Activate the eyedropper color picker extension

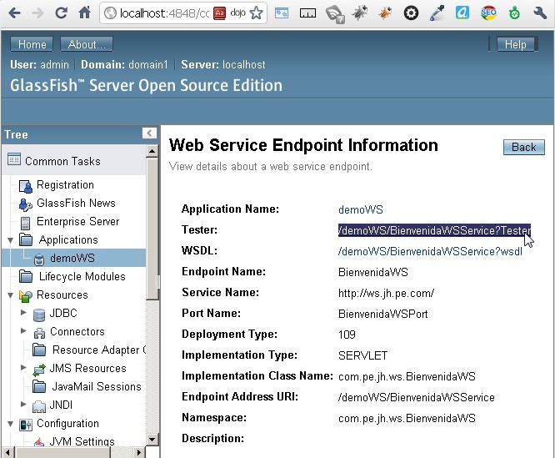pyautogui.click(x=437, y=13)
